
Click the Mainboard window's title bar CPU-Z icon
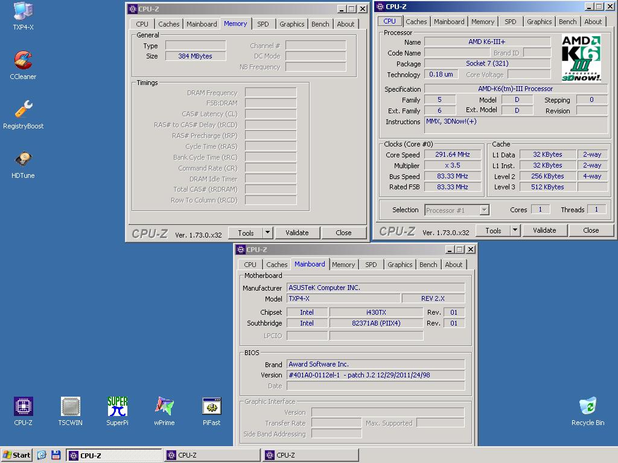pos(241,250)
